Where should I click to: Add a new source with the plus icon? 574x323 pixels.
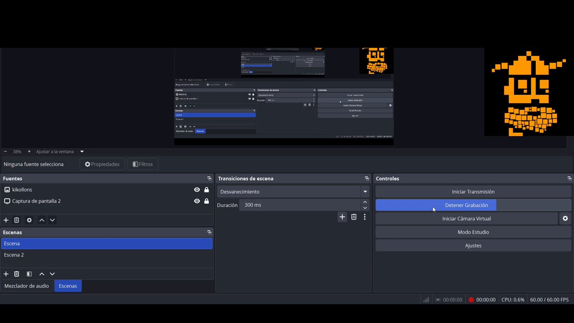tap(6, 220)
